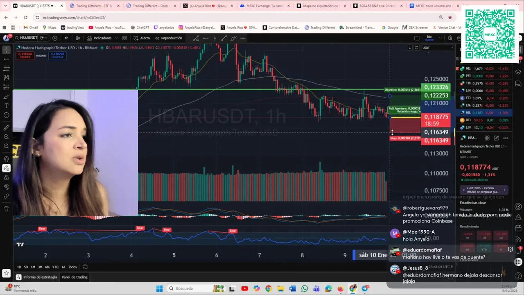The image size is (524, 295).
Task: Toggle lock all drawings
Action: pyautogui.click(x=6, y=177)
